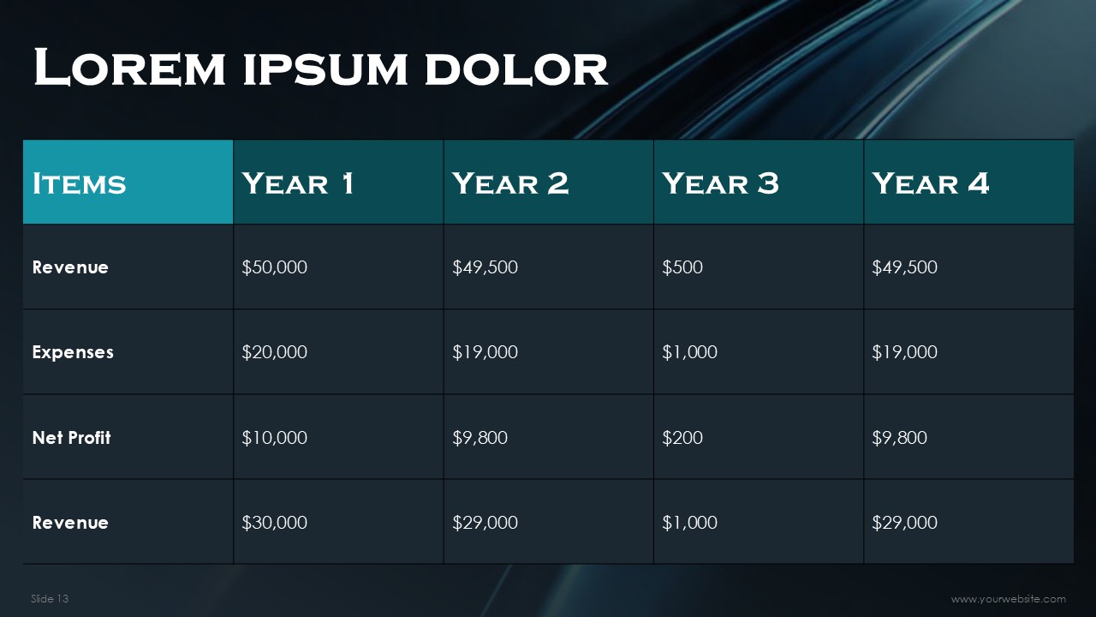Screen dimensions: 1096x617
Task: Click the 'Year 3' column header
Action: point(720,183)
